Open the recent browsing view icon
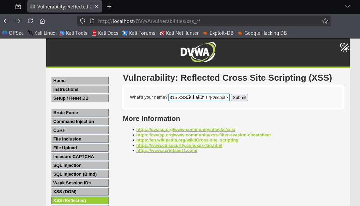 pos(18,7)
